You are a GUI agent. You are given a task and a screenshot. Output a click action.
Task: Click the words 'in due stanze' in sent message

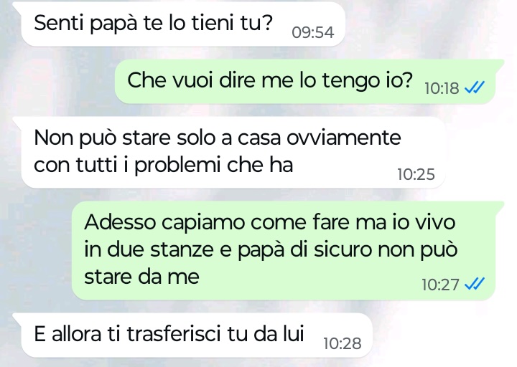[x=149, y=249]
